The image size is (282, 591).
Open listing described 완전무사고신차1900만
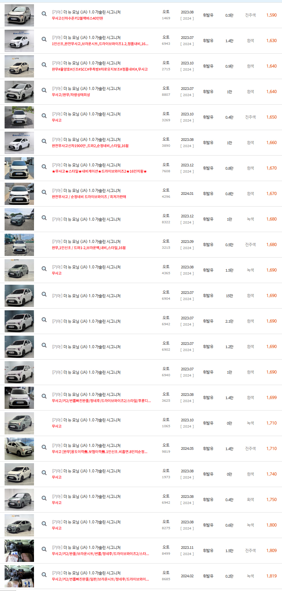(90, 146)
